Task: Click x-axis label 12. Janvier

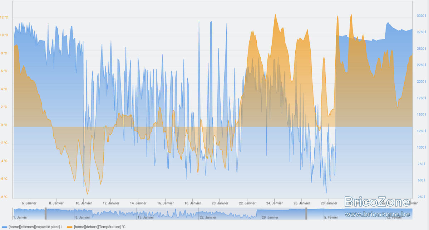Action: pos(111,203)
